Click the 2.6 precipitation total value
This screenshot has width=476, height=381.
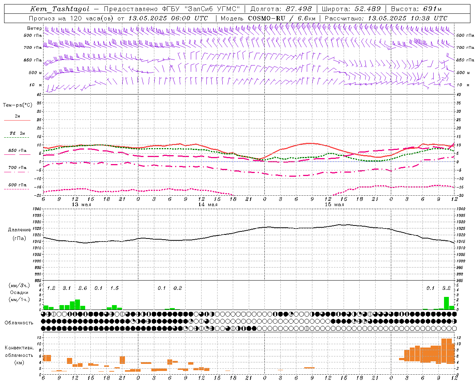click(x=83, y=288)
